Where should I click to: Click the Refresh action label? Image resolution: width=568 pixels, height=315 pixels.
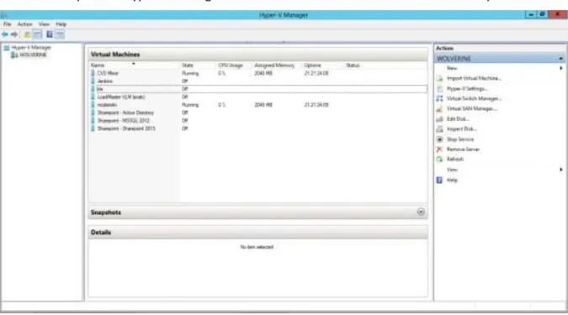coord(455,159)
